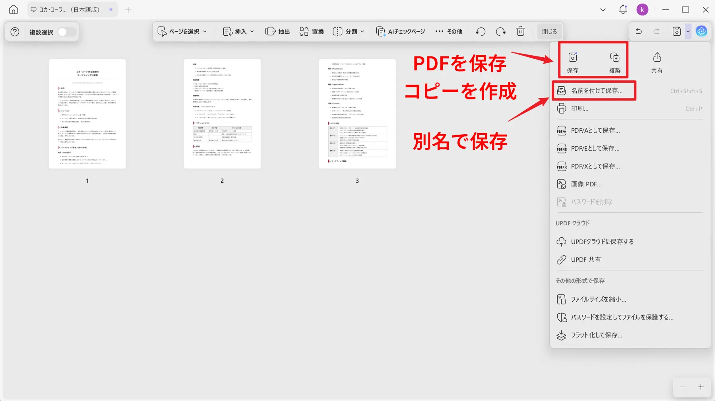Select UPDFクラウドに保存する
Screen dimensions: 715x401
click(x=630, y=242)
